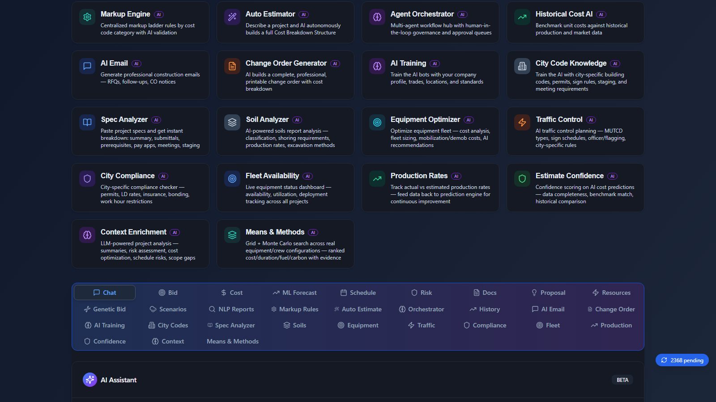The height and width of the screenshot is (402, 716).
Task: Click the Soil Analyzer layers icon
Action: (232, 122)
